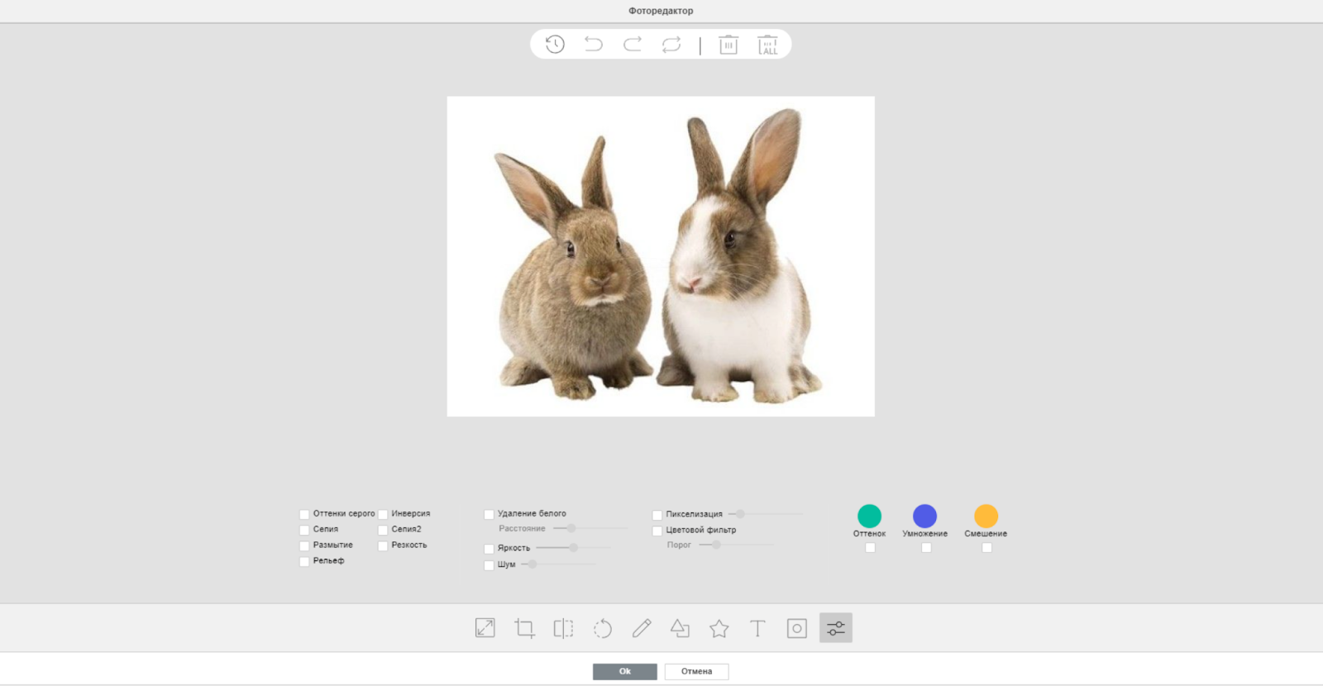1323x686 pixels.
Task: Open the Rotate tool
Action: [x=602, y=628]
